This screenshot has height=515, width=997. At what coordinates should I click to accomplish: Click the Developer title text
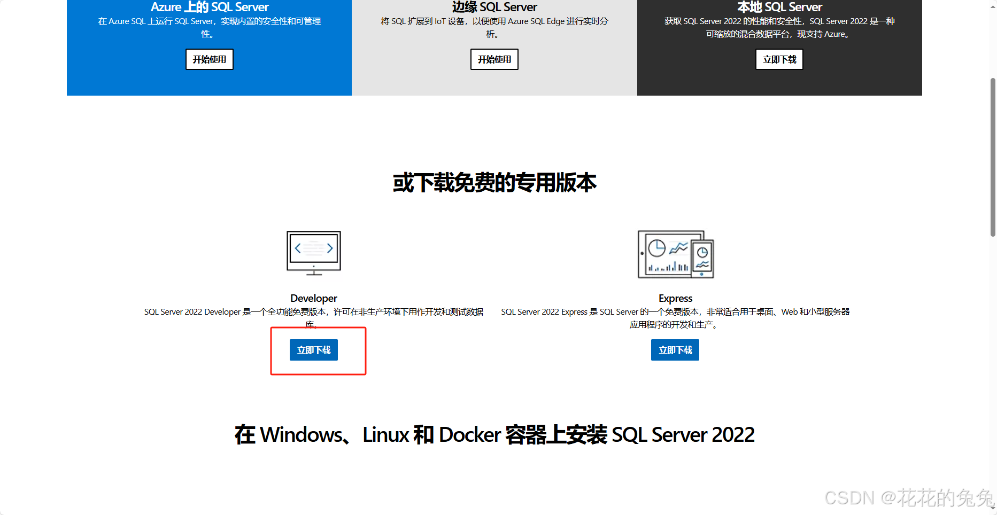pos(314,298)
